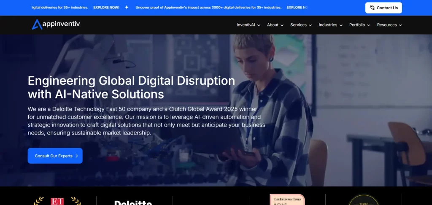432x205 pixels.
Task: Click the Deloitte logo
Action: (x=133, y=202)
